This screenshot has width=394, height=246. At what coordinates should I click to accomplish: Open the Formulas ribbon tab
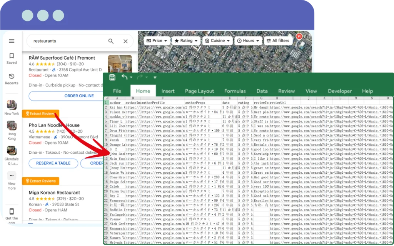(235, 91)
